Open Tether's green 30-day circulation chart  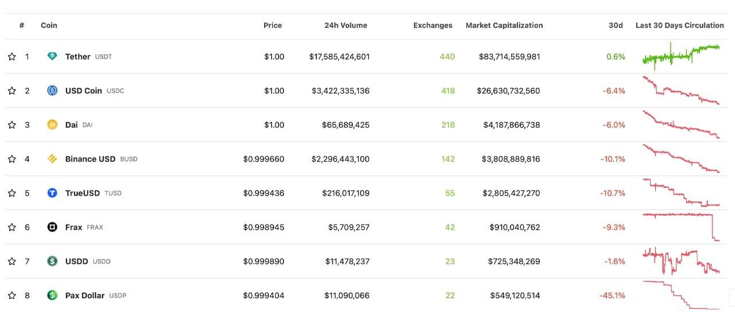(681, 55)
